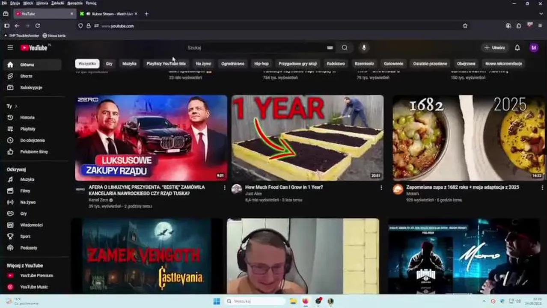Open Do obejrzenia watch later list

pyautogui.click(x=33, y=140)
